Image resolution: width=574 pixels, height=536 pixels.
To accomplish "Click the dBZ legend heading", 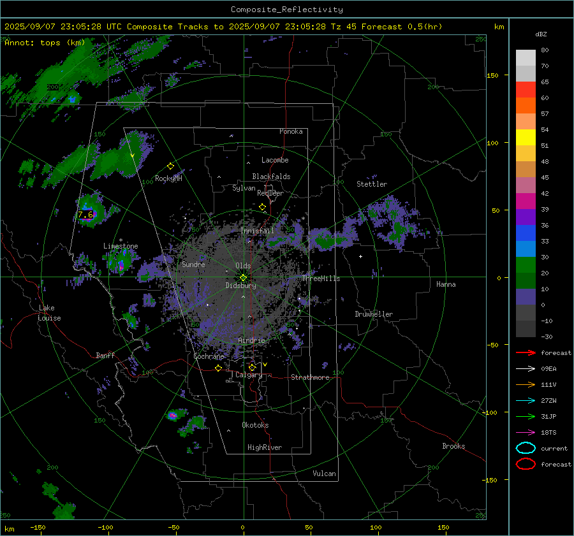I will pyautogui.click(x=541, y=34).
